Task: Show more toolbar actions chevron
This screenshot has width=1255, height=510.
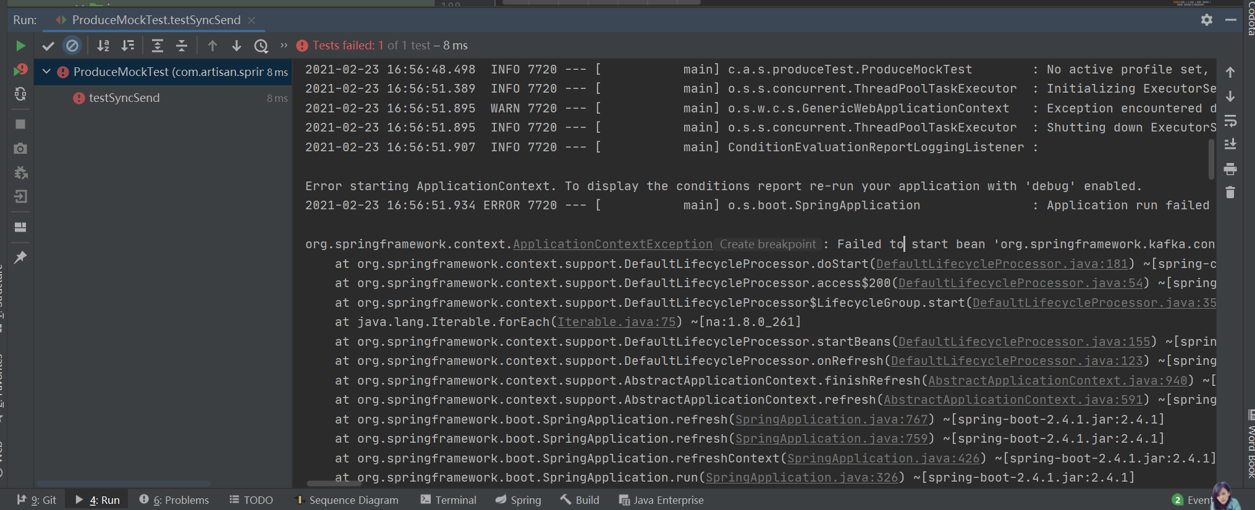Action: coord(284,45)
